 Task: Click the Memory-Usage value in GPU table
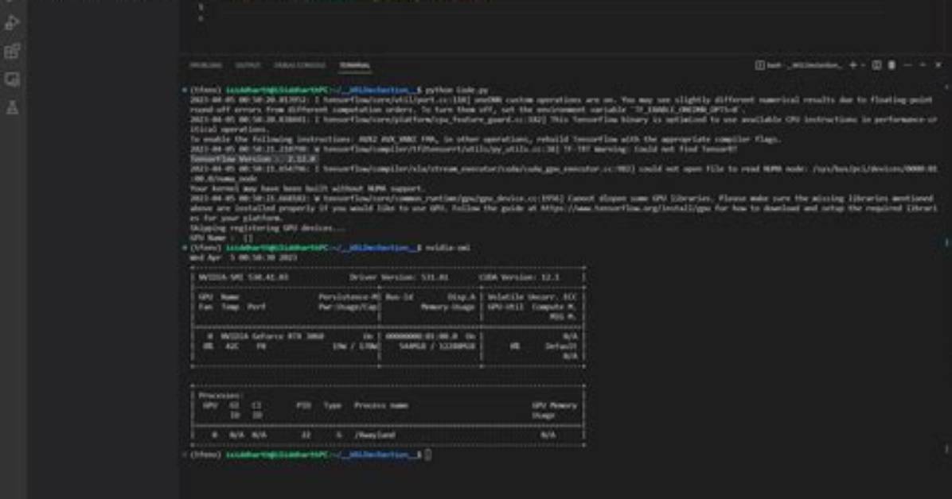[x=437, y=346]
